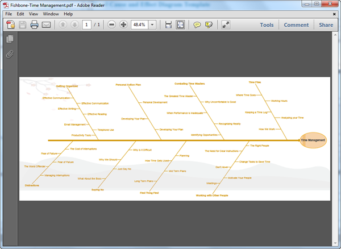Zoom in with plus button
This screenshot has width=341, height=249.
pos(123,24)
